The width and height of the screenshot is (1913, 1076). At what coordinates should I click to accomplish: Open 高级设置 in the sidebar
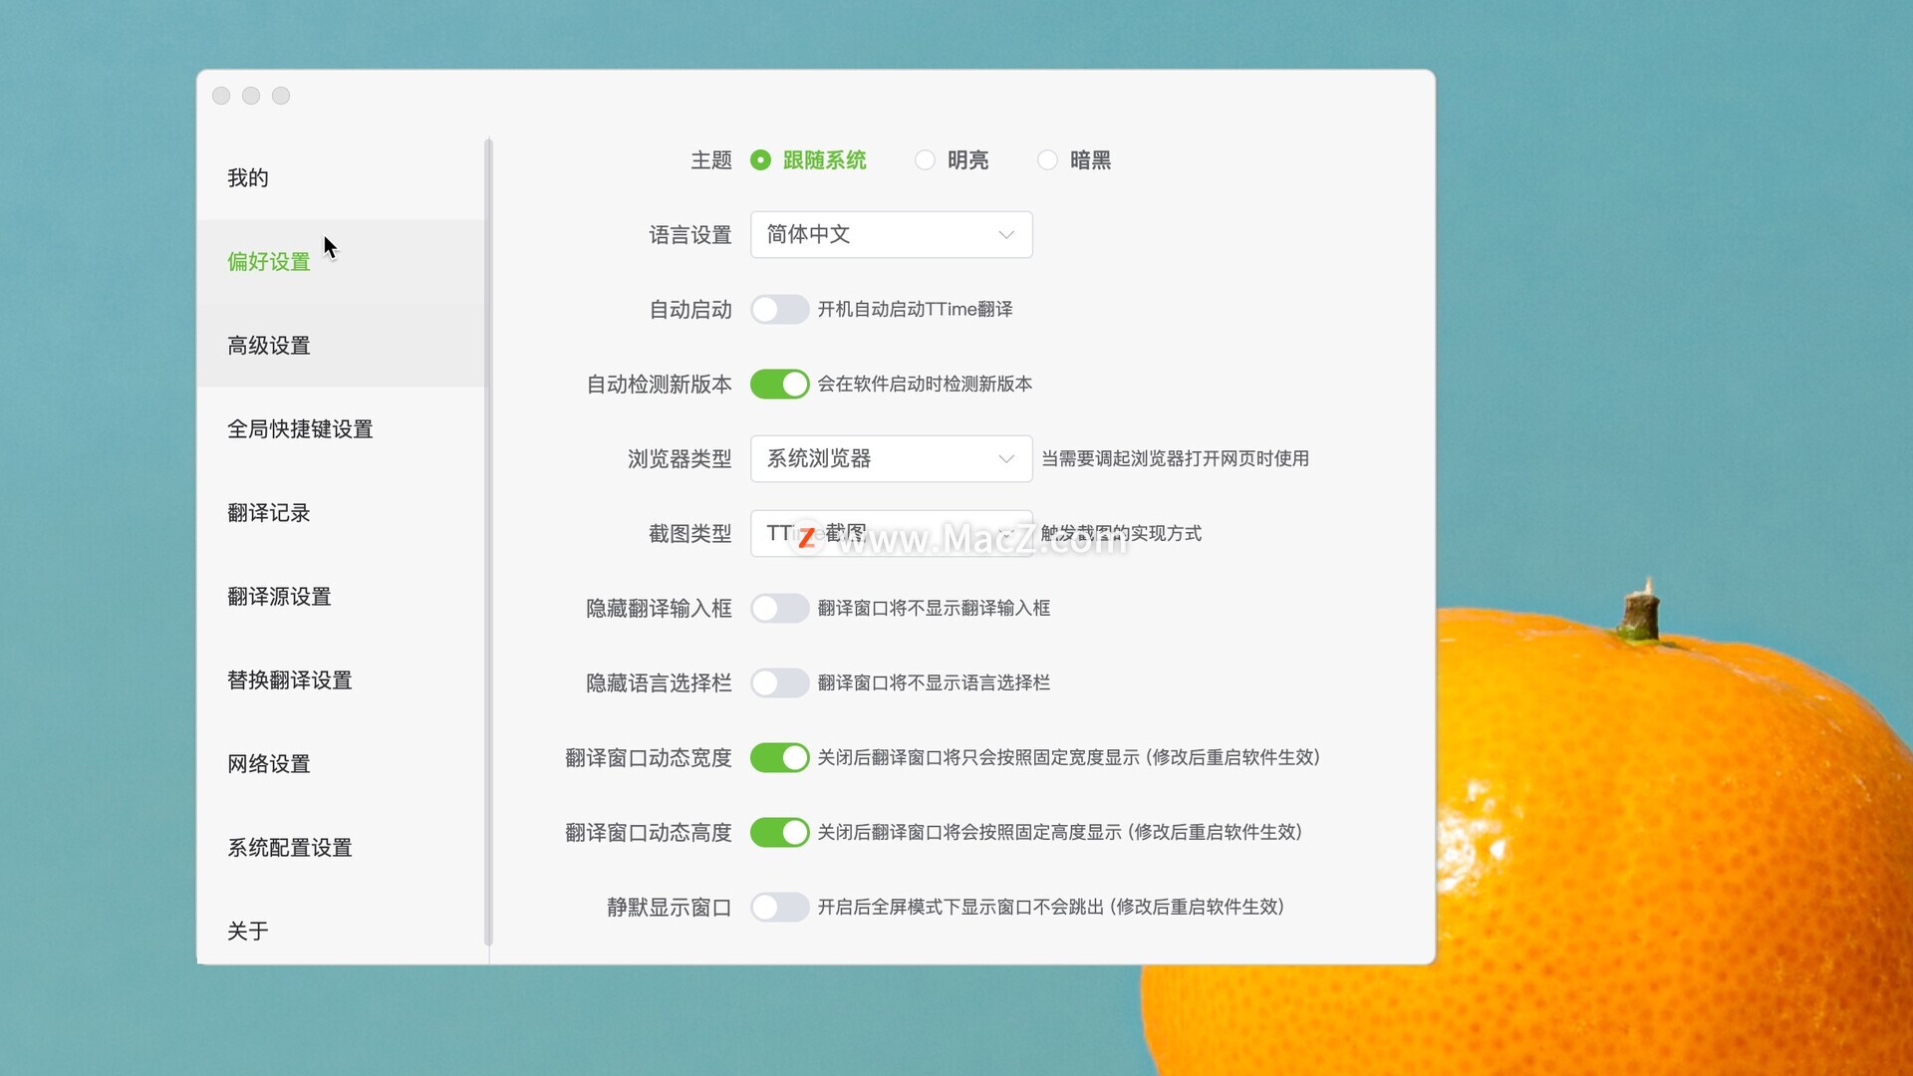point(341,345)
